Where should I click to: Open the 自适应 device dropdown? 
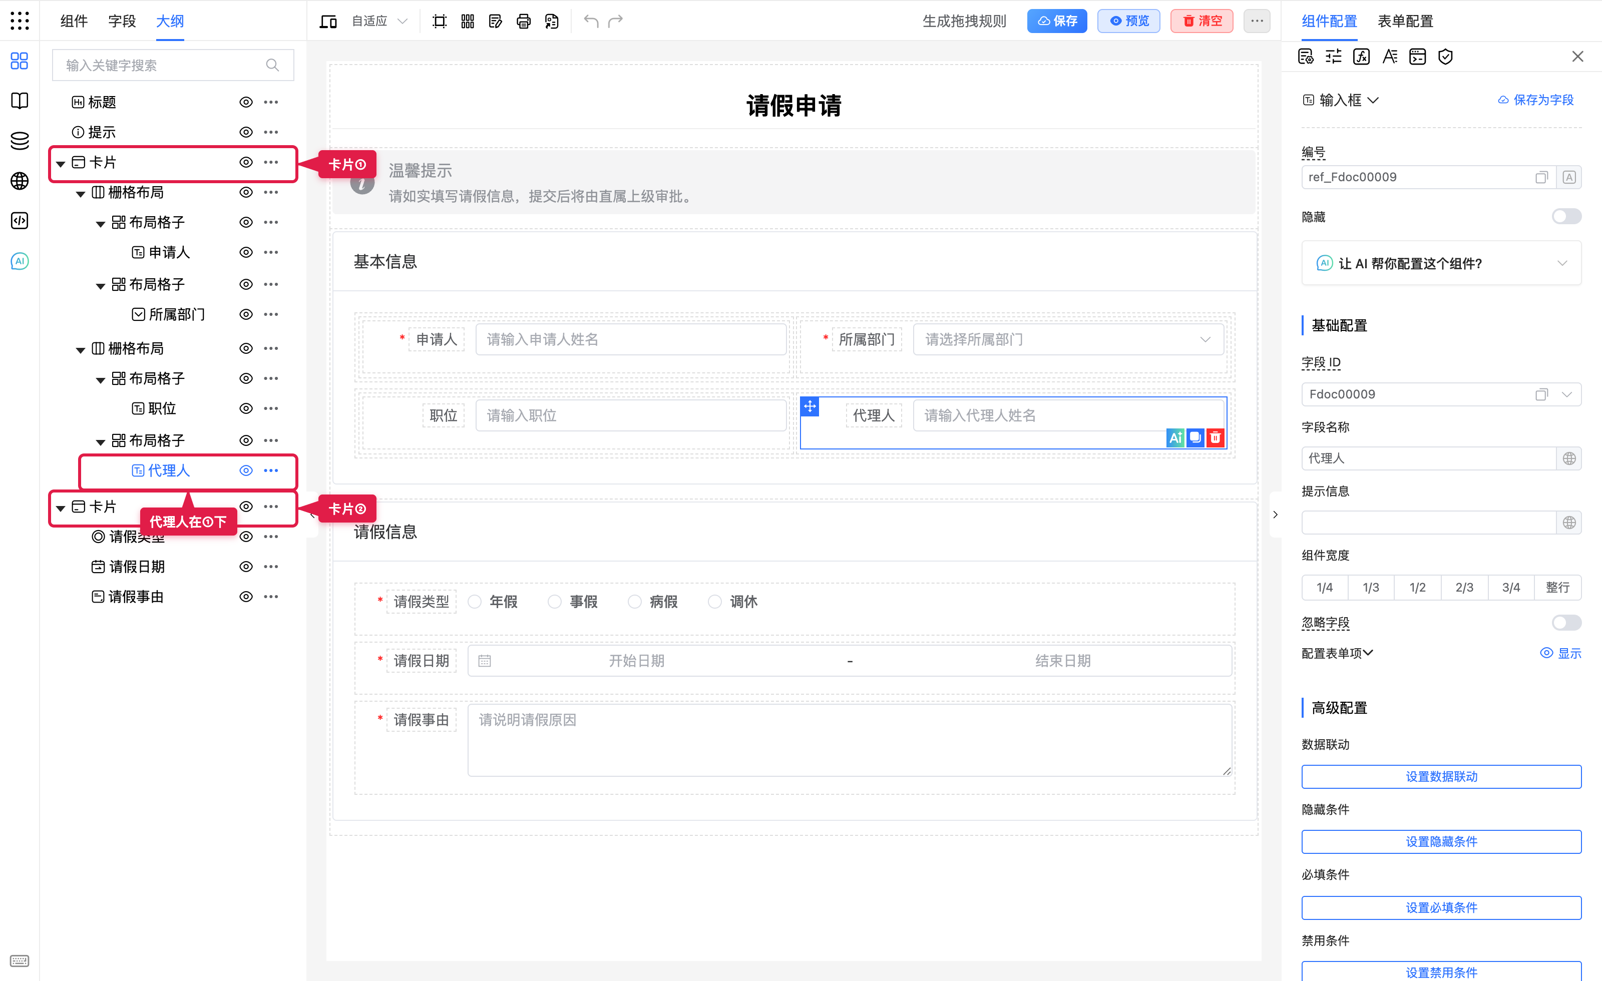(380, 22)
